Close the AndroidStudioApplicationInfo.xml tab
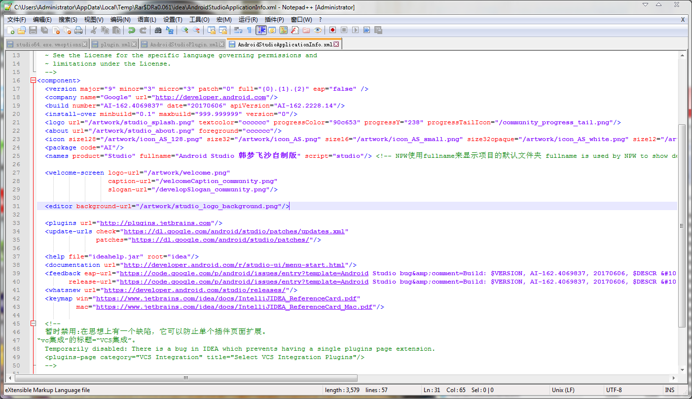 [x=336, y=44]
